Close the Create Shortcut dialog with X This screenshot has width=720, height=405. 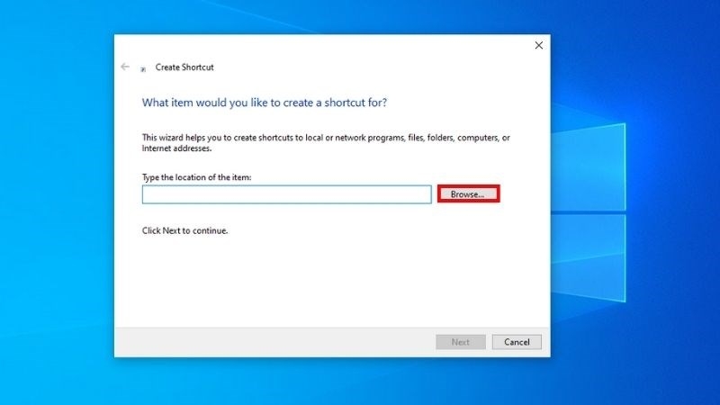(538, 45)
